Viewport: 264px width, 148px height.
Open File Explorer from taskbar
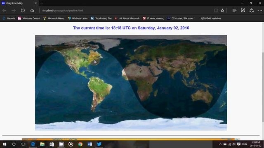click(42, 144)
